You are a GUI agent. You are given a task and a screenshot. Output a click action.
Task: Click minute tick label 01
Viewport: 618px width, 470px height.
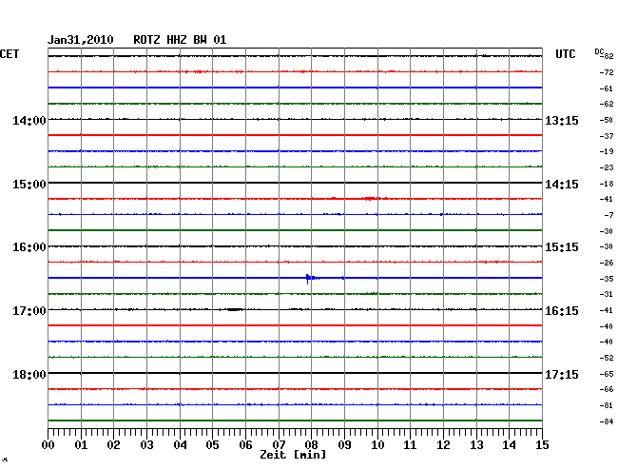click(81, 444)
